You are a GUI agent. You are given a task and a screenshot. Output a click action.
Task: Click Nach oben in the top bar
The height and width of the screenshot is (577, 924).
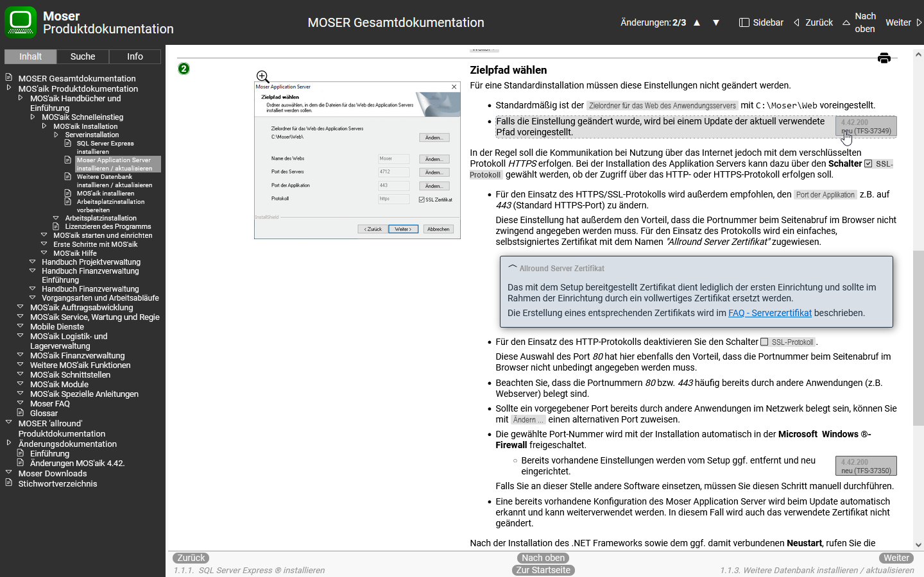tap(859, 22)
